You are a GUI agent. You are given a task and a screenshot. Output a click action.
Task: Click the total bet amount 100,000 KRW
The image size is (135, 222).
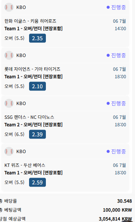(x=117, y=210)
